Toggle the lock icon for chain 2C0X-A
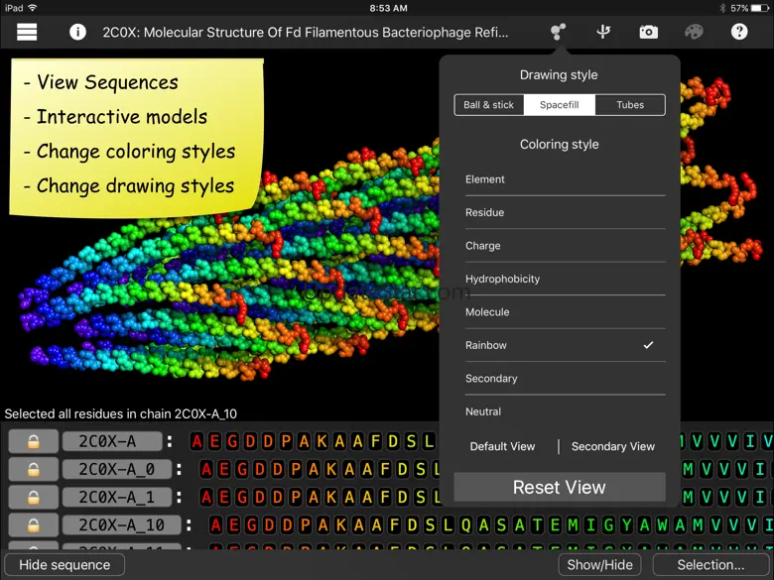774x580 pixels. point(34,442)
